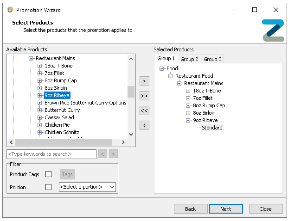Switch to the Group 3 tab

(x=212, y=59)
